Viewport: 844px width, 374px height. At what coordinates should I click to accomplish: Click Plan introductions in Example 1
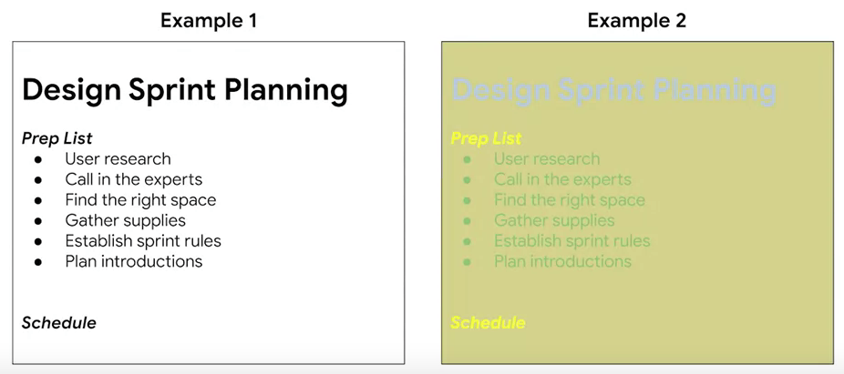[134, 261]
